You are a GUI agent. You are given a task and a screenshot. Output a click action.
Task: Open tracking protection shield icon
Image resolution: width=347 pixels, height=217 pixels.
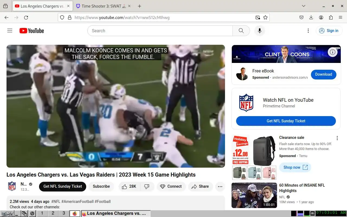(x=62, y=17)
